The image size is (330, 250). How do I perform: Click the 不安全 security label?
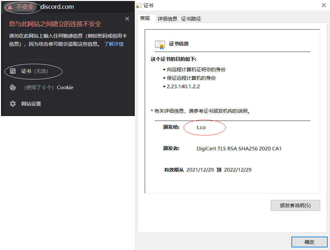25,7
